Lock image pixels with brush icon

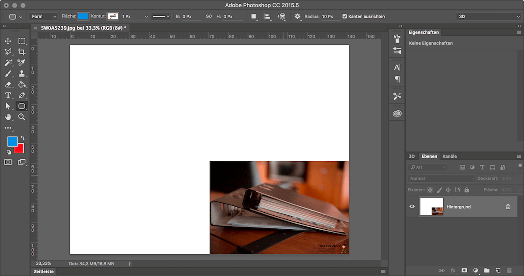point(439,190)
